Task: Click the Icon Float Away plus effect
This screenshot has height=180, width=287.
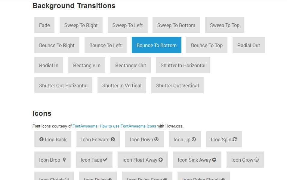Action: click(x=143, y=160)
